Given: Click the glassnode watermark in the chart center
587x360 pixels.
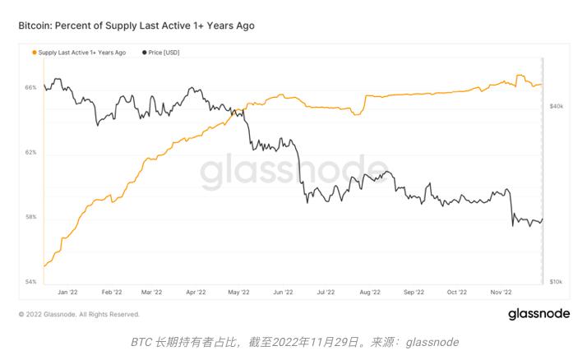Looking at the screenshot, I should tap(292, 171).
